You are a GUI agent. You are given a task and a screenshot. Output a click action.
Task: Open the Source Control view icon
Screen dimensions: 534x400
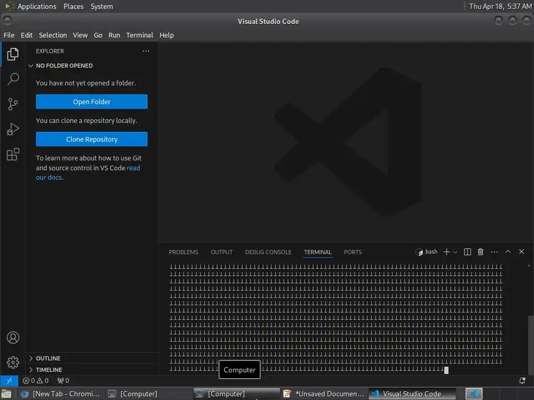coord(13,104)
